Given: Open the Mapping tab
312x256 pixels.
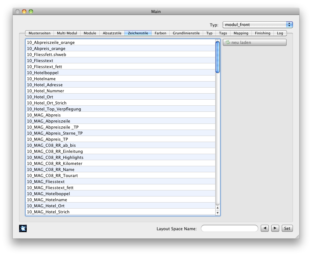Looking at the screenshot, I should coord(241,33).
